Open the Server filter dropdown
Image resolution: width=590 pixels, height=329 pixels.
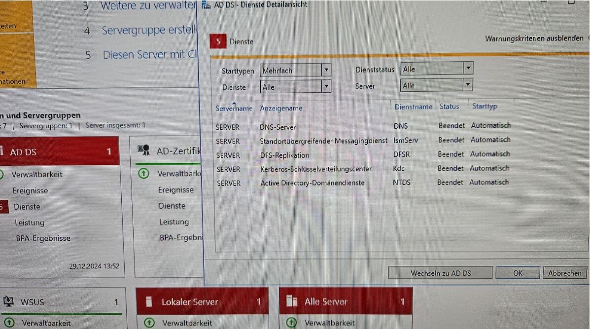(x=436, y=85)
